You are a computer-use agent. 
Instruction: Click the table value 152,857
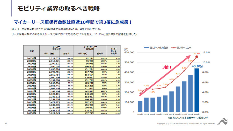click(89, 97)
